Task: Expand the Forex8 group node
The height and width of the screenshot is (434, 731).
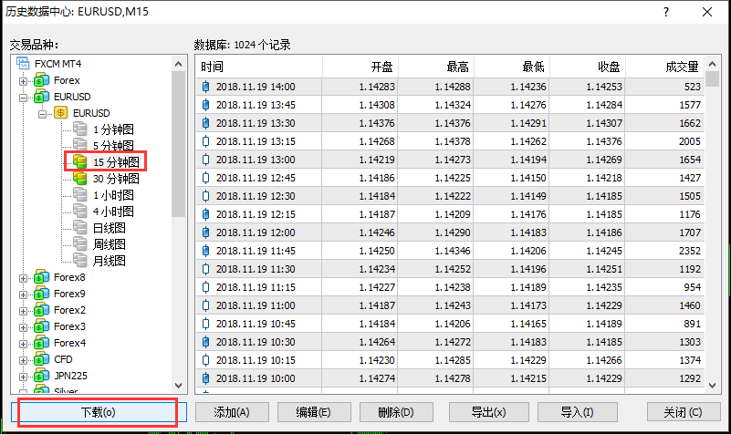Action: click(x=24, y=277)
